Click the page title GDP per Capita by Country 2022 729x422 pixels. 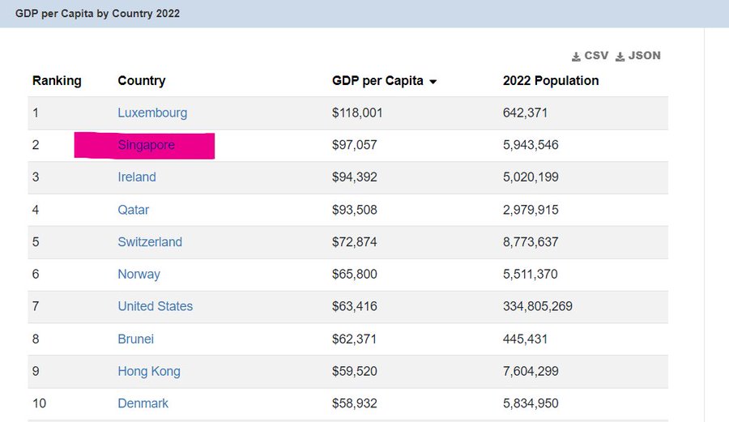tap(97, 14)
